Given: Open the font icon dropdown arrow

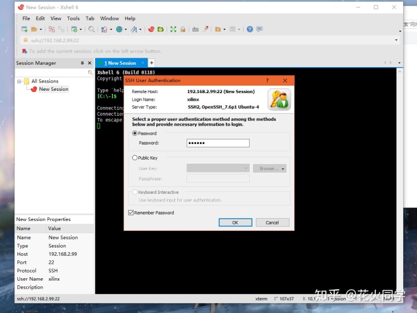Looking at the screenshot, I should [x=140, y=30].
